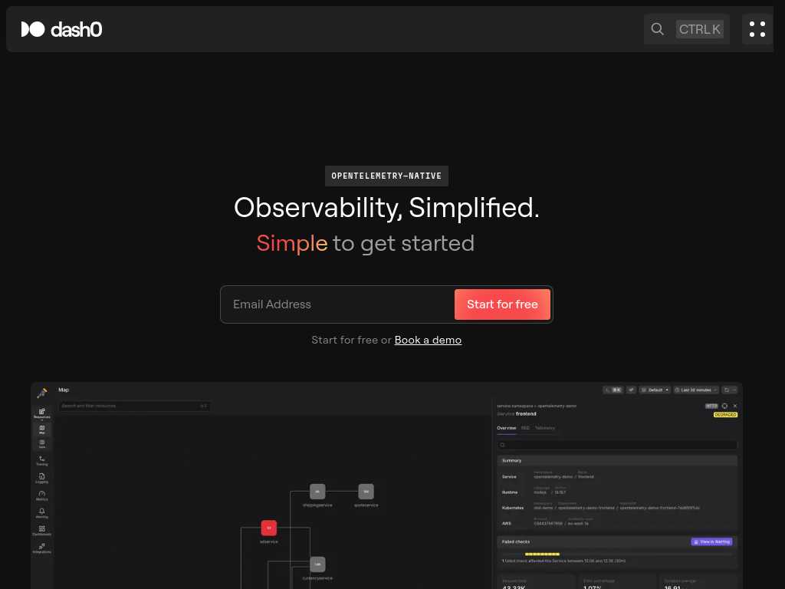
Task: Click the View in Alerting button
Action: tap(711, 542)
